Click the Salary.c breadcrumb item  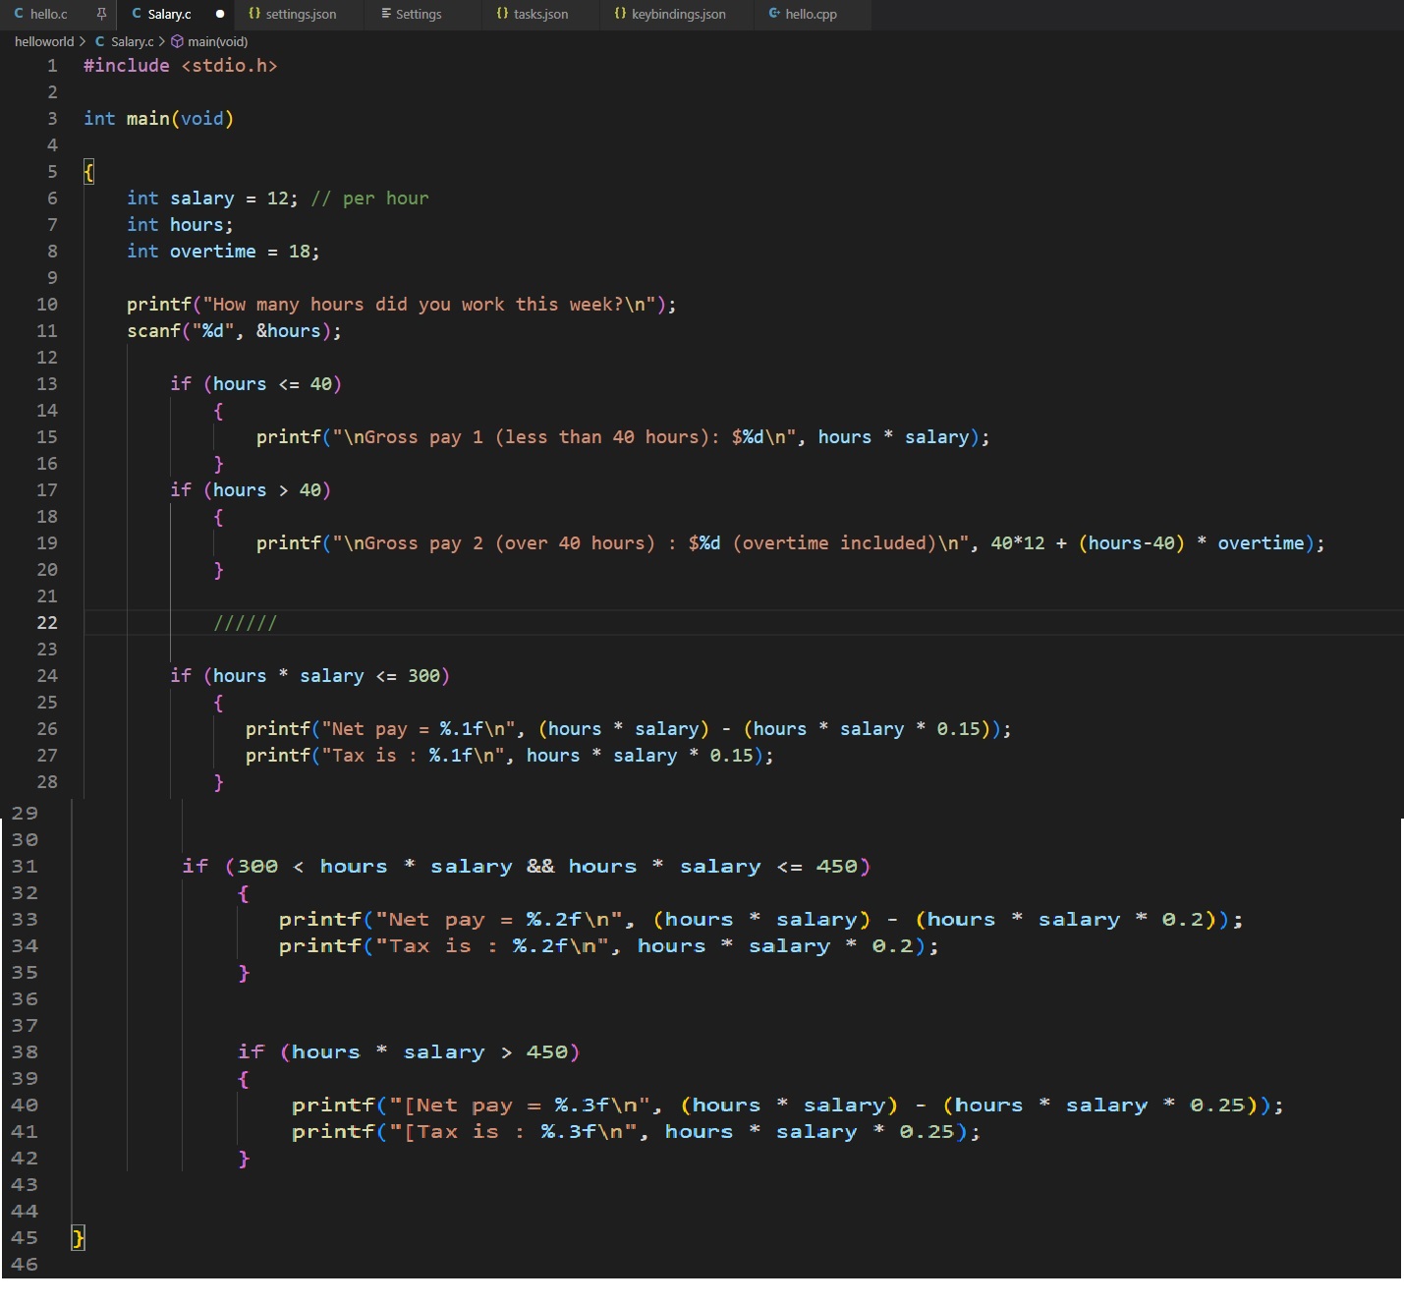132,41
